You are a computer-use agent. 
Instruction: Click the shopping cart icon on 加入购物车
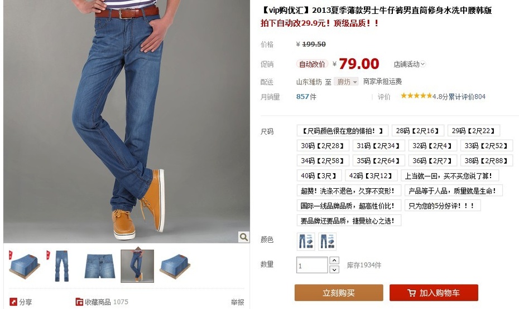[x=411, y=293]
